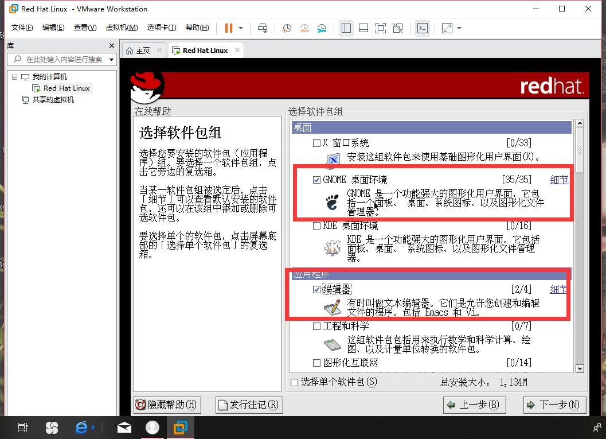
Task: Launch Internet Explorer from taskbar
Action: pyautogui.click(x=81, y=428)
